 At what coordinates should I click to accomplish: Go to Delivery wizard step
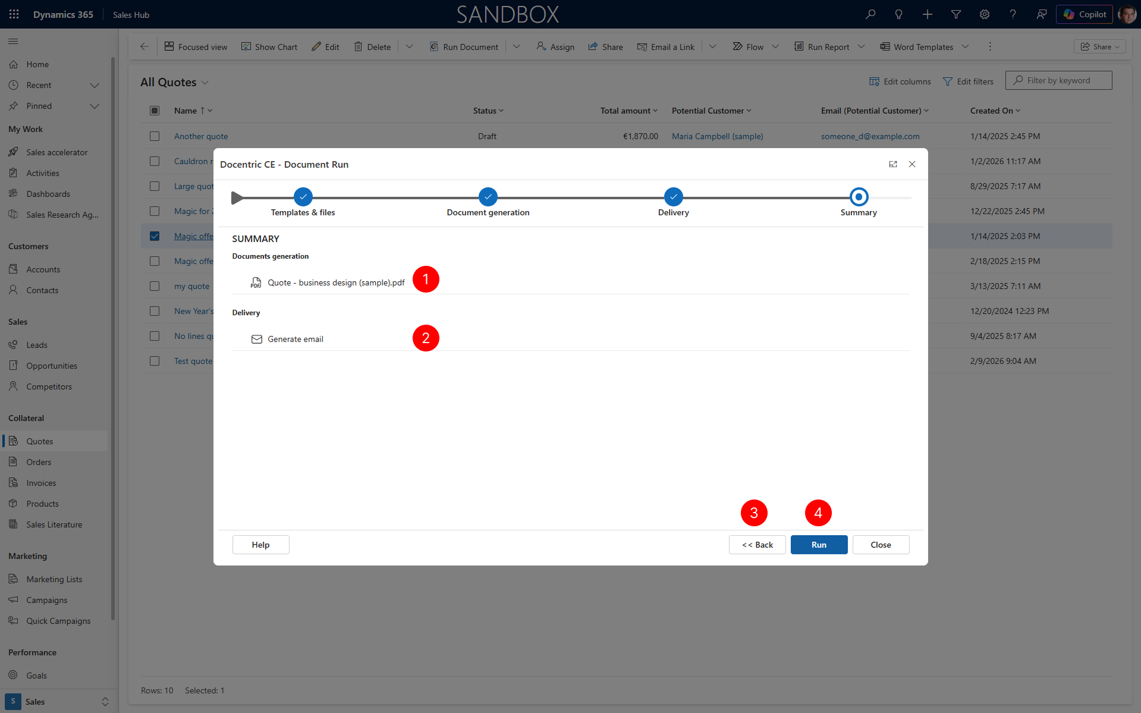[x=674, y=197]
